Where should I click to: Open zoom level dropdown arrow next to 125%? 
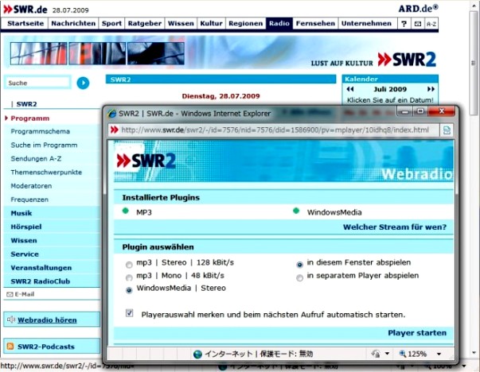[439, 354]
